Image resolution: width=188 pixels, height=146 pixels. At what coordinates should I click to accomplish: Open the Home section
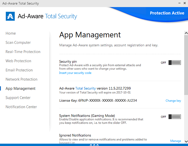point(11,33)
